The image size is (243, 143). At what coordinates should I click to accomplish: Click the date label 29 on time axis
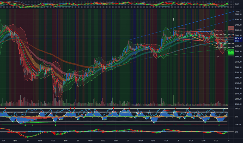[x=228, y=141]
